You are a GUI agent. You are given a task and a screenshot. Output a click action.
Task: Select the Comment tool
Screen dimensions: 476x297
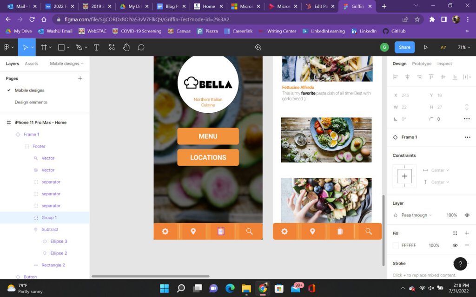(141, 47)
